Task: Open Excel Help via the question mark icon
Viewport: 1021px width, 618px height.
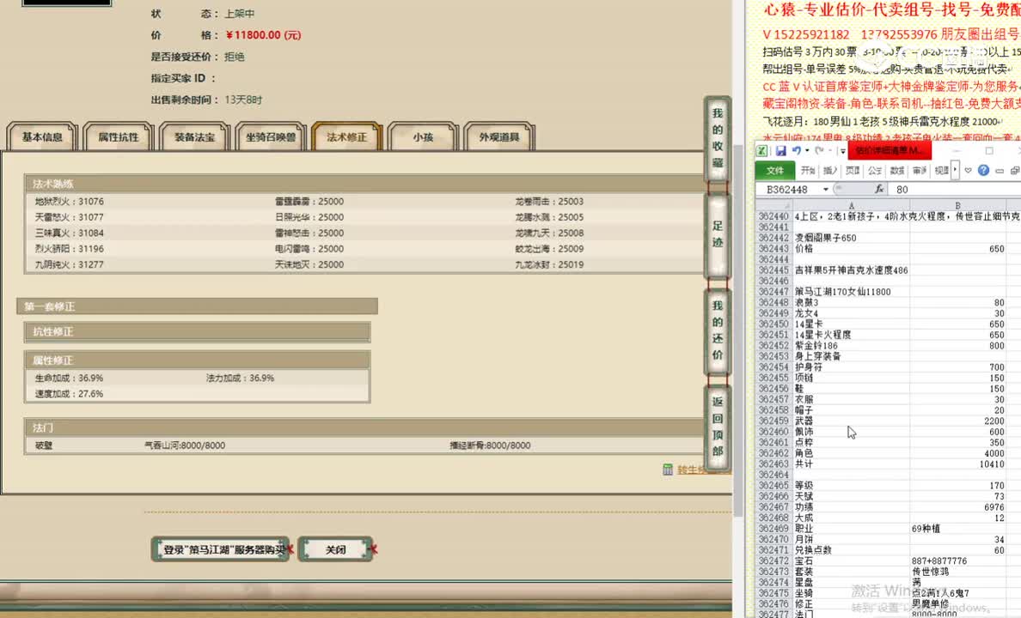Action: [x=983, y=170]
